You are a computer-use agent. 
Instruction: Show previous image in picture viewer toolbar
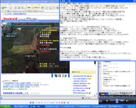pos(31,103)
